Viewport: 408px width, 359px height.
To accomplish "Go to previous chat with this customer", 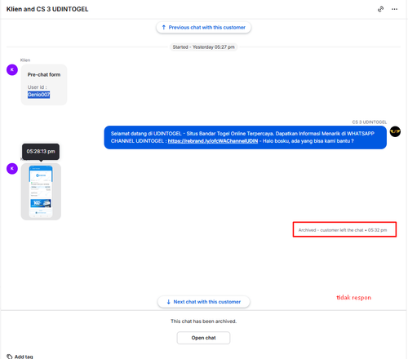I will coord(203,28).
